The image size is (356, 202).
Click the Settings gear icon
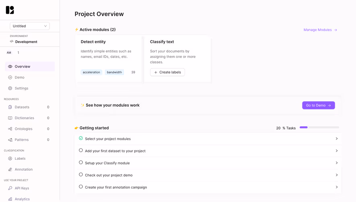pyautogui.click(x=10, y=89)
